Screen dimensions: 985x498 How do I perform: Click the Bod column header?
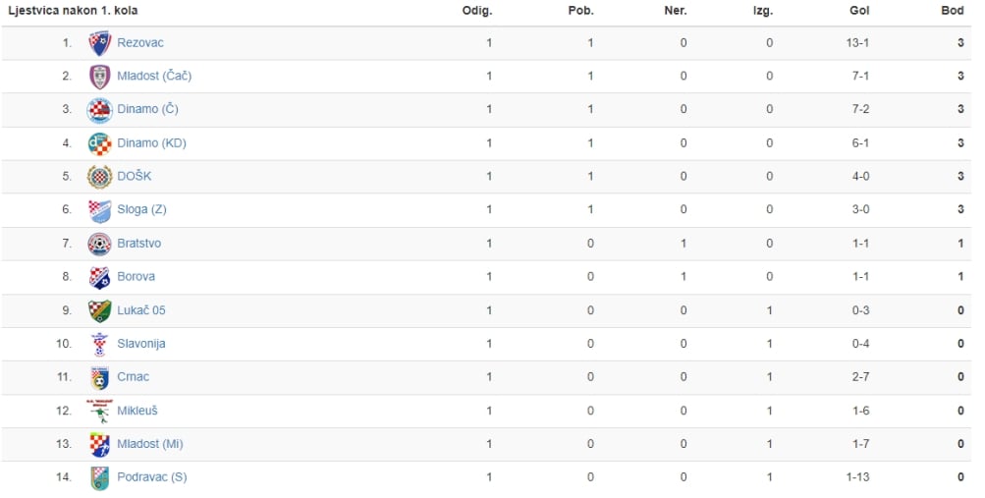click(x=953, y=10)
